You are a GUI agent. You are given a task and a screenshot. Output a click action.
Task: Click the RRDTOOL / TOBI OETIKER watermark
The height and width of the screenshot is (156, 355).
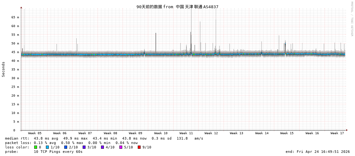(352, 19)
